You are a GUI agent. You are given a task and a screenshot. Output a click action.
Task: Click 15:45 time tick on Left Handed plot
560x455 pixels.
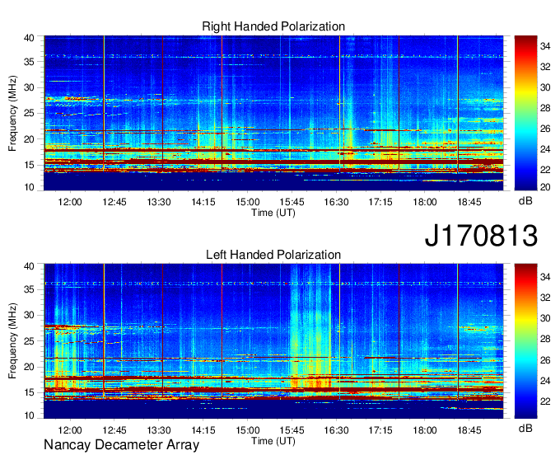tap(292, 430)
